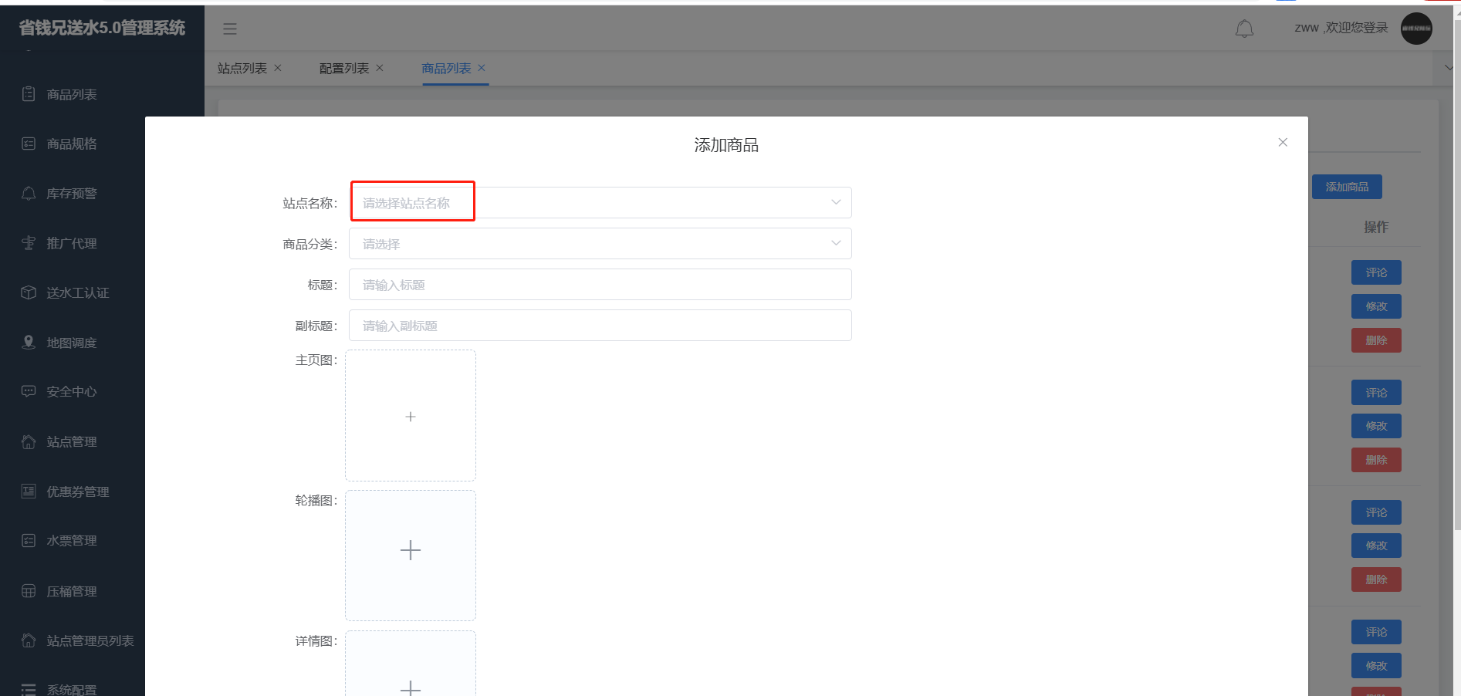Click the user avatar in header
The image size is (1461, 696).
(1416, 29)
